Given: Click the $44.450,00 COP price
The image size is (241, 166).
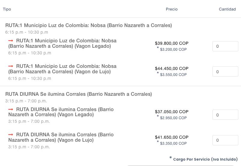Looking at the screenshot, I should tap(172, 69).
